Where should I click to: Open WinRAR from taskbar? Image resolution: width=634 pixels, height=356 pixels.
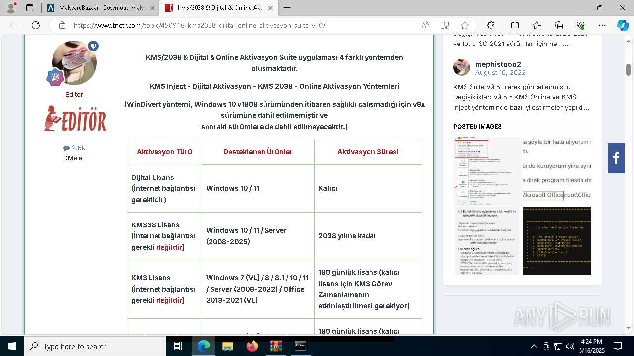pyautogui.click(x=276, y=346)
